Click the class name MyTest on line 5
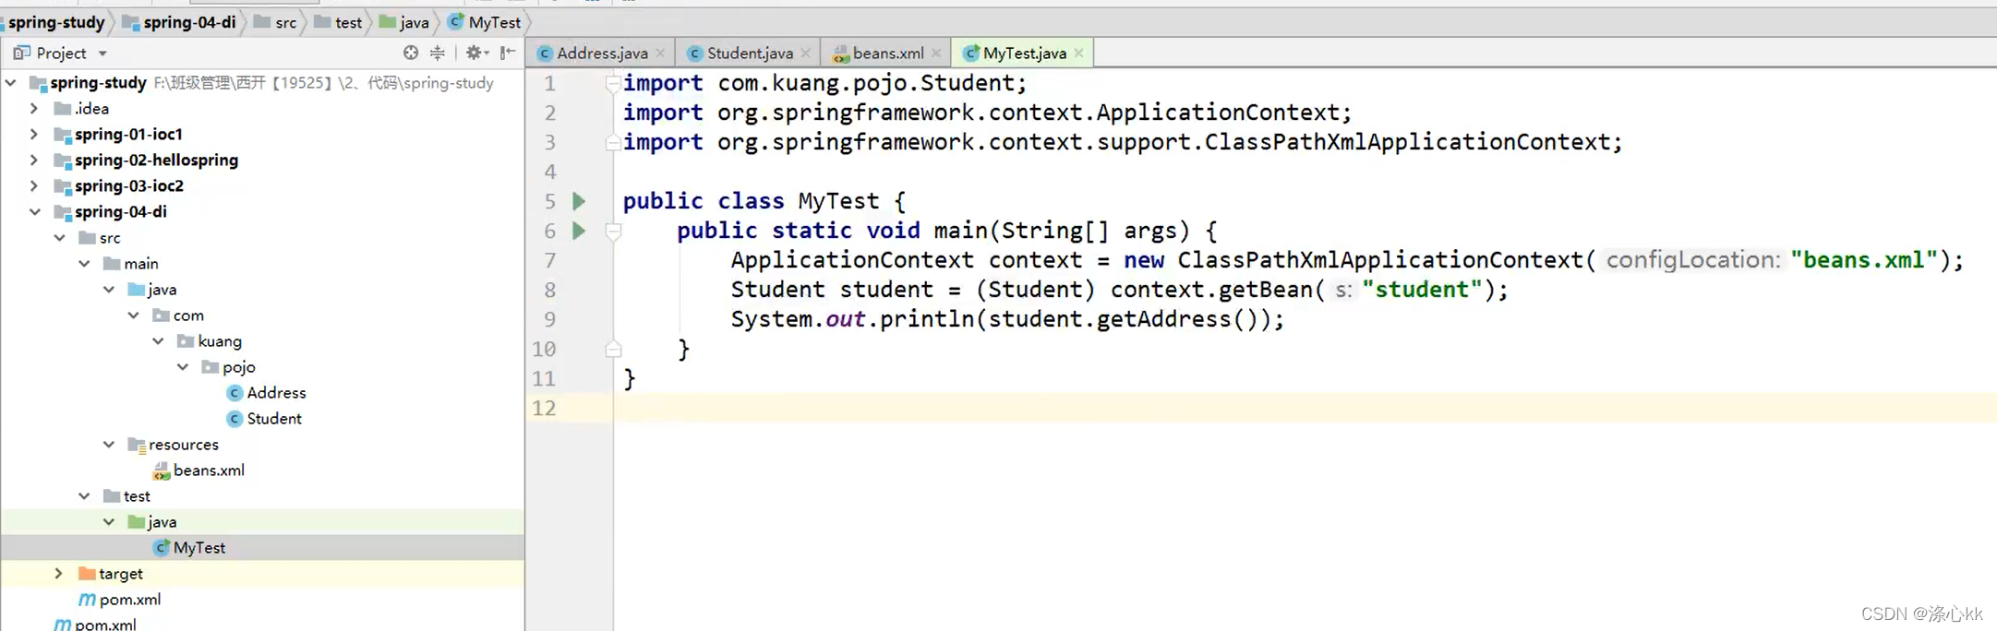1997x631 pixels. (x=838, y=201)
